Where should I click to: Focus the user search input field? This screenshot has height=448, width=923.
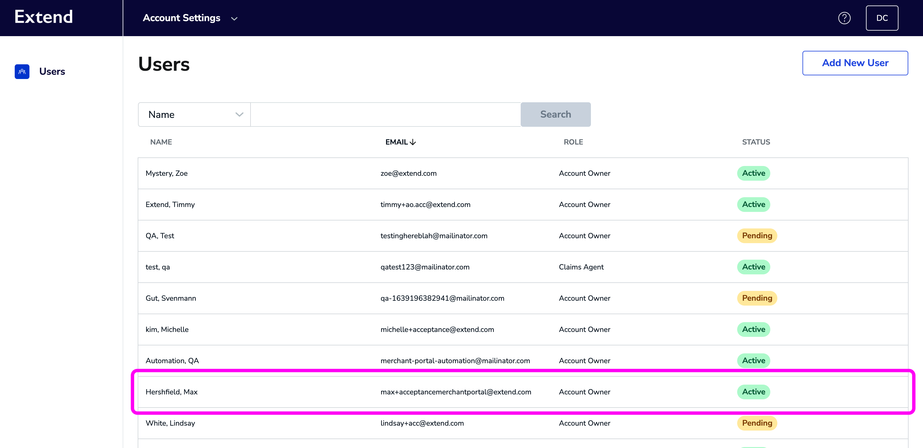click(x=385, y=115)
